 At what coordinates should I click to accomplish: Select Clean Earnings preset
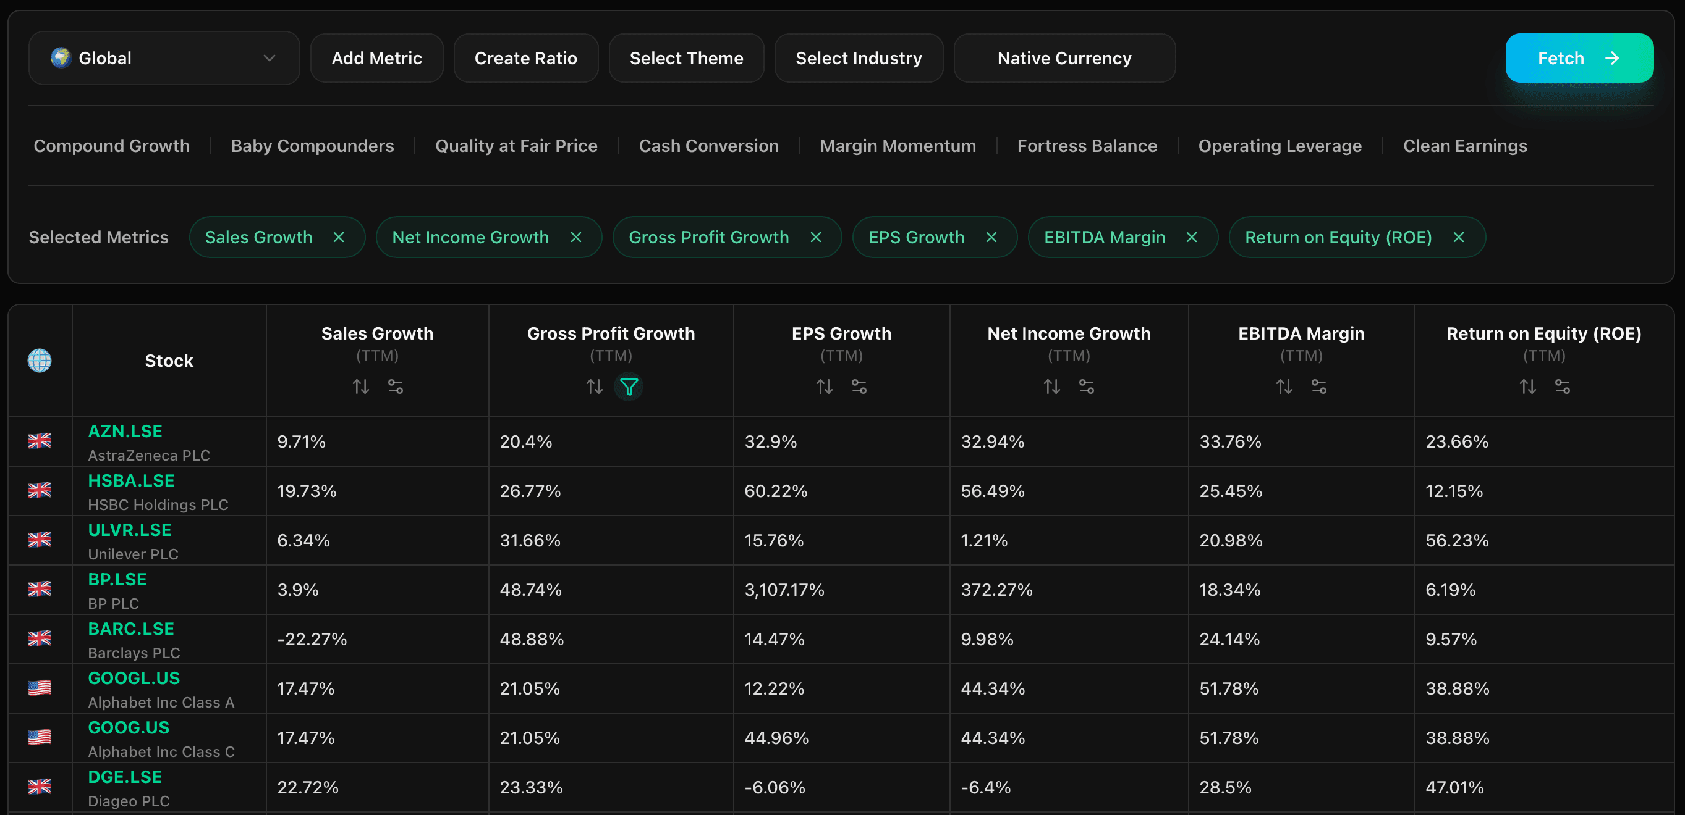(x=1464, y=146)
